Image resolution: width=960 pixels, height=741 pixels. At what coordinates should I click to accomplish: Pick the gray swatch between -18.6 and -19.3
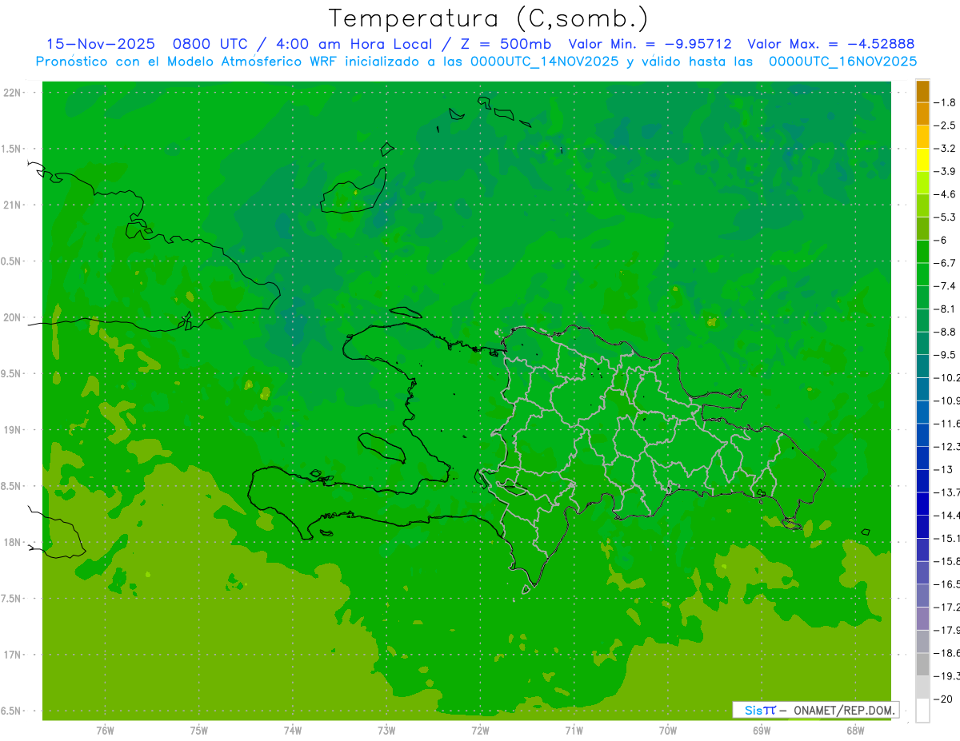click(x=922, y=664)
